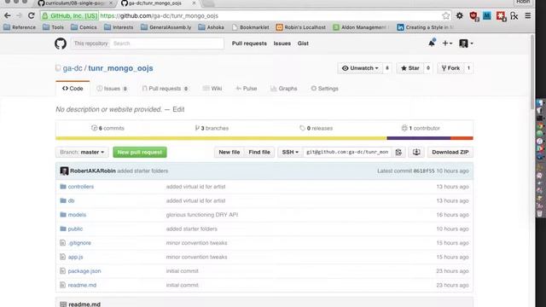This screenshot has width=546, height=307.
Task: Bookmark the page with the star icon
Action: (445, 15)
